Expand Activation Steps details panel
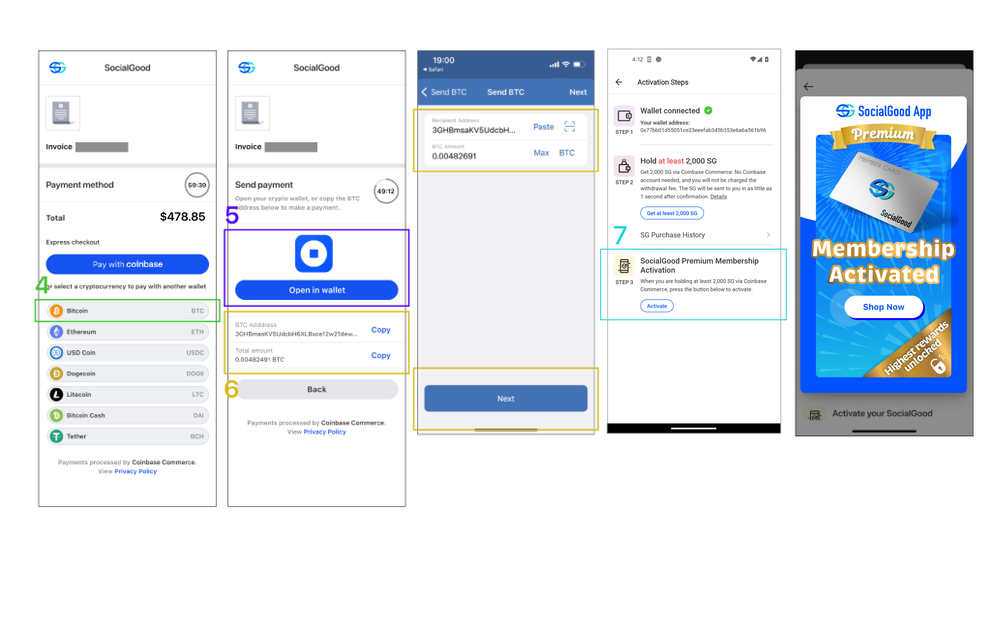 [x=776, y=235]
